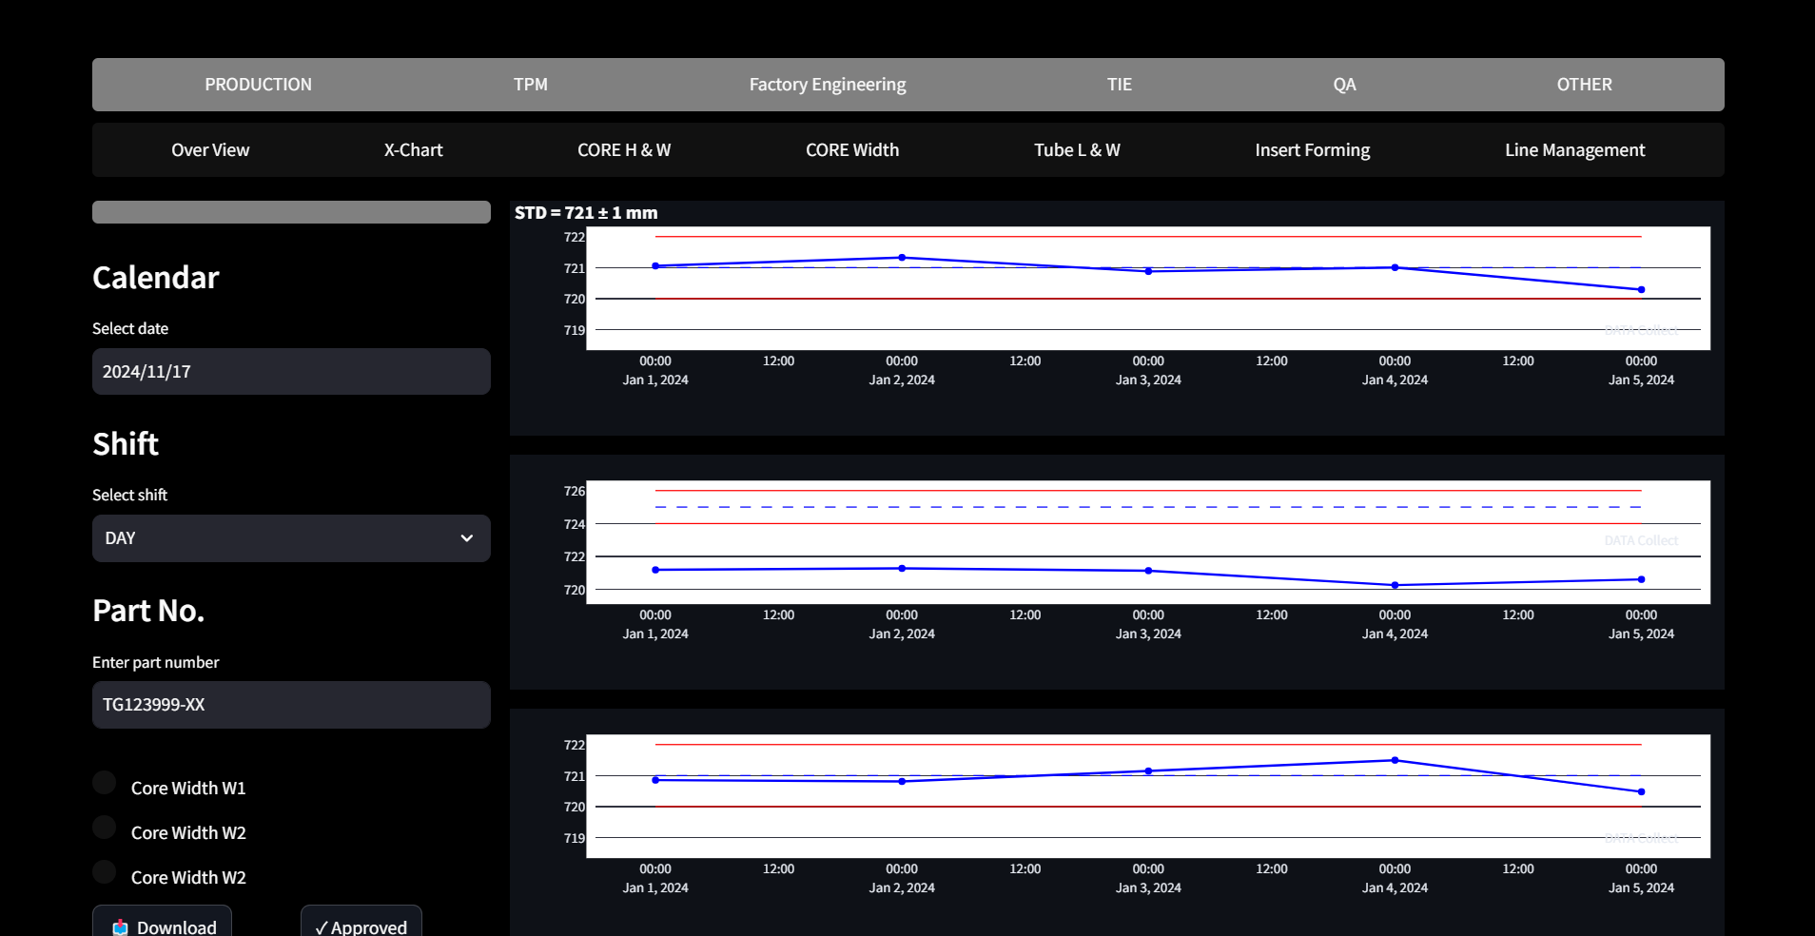
Task: Select the TIE tab
Action: coord(1119,85)
